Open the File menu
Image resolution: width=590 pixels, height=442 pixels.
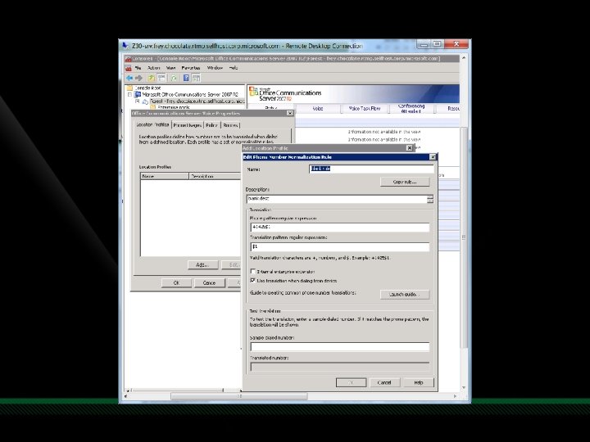[x=138, y=68]
